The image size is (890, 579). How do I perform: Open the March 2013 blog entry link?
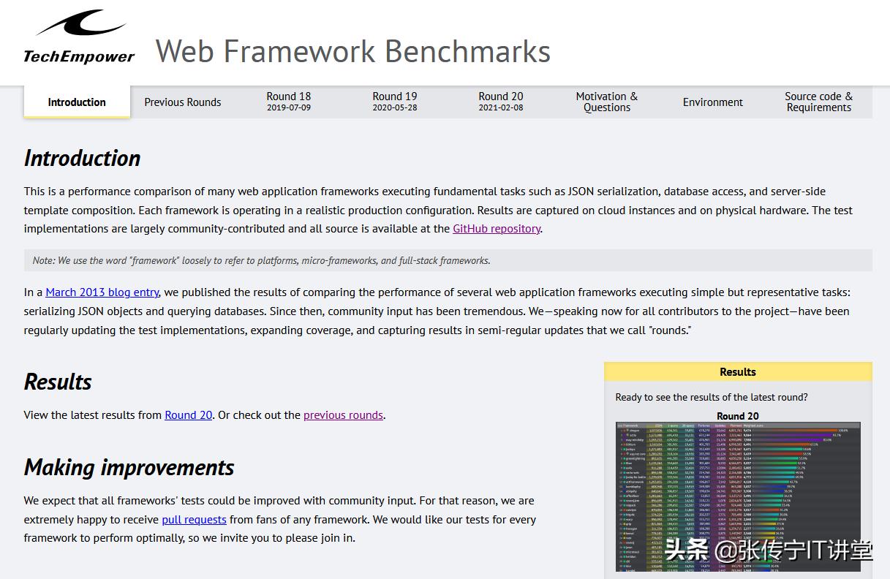coord(102,292)
